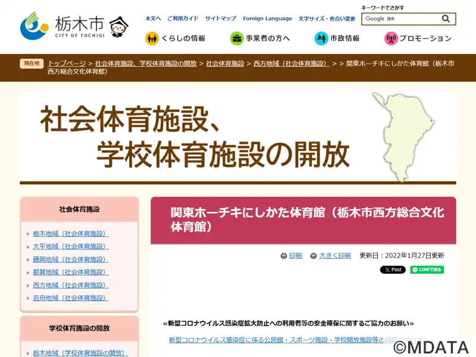Viewport: 476px width, 357px height.
Task: Click the 社会体育施設、学校体育施設の開放 banner image
Action: point(237,137)
